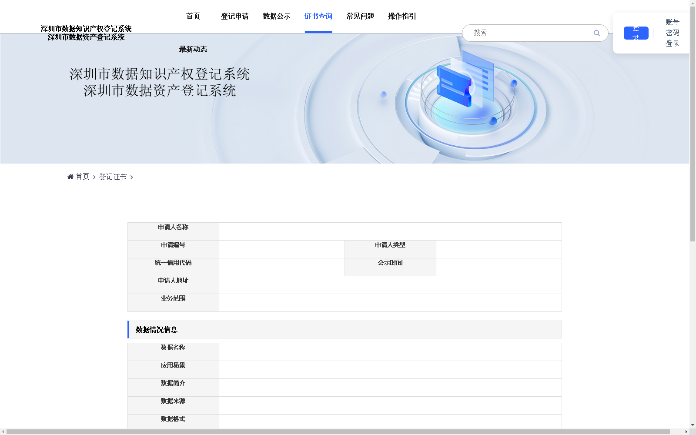The image size is (696, 435).
Task: Click the vertical scrollbar thumb
Action: pos(693,124)
